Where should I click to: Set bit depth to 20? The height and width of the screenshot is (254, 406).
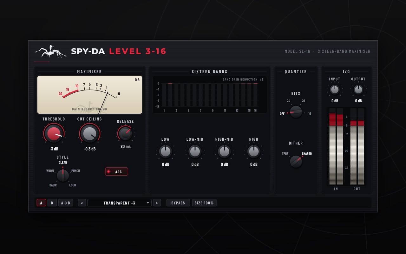point(303,101)
